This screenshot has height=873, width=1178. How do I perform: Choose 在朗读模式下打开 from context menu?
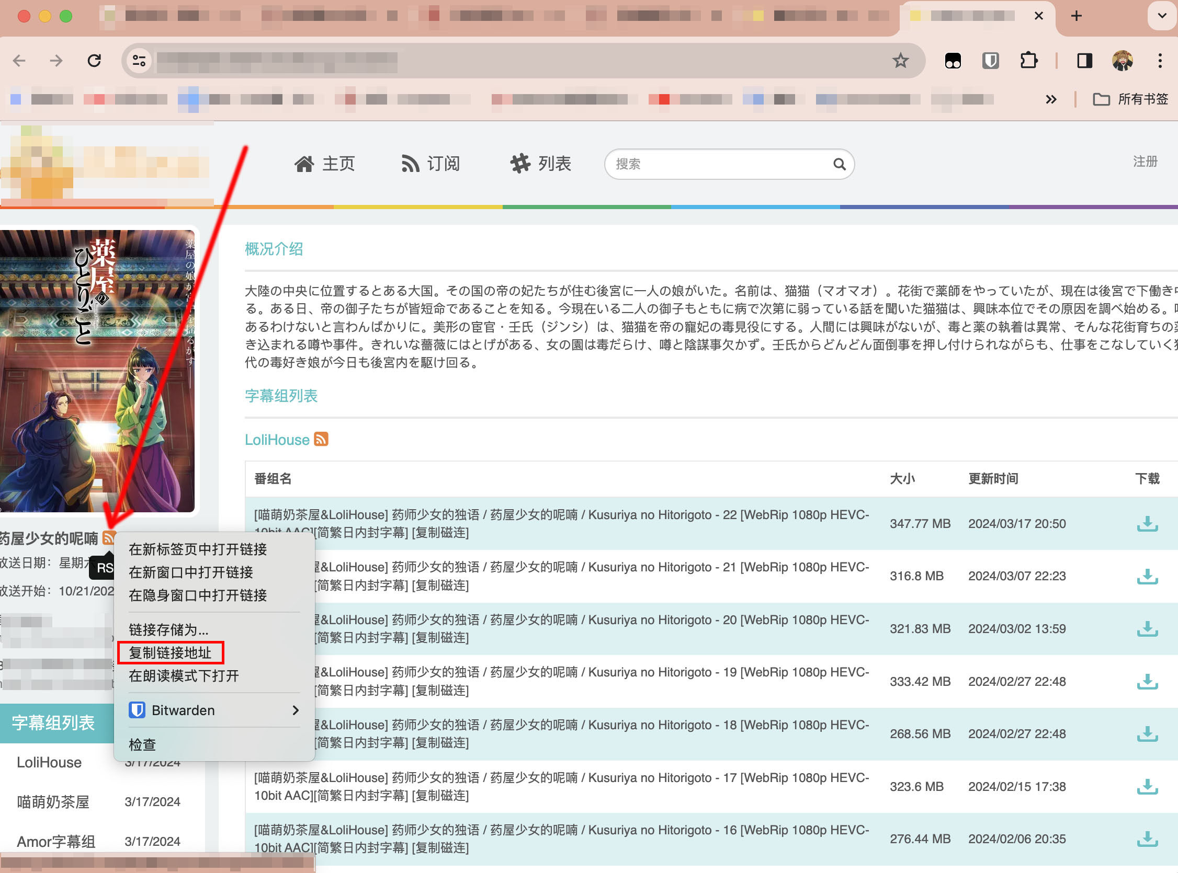(184, 676)
